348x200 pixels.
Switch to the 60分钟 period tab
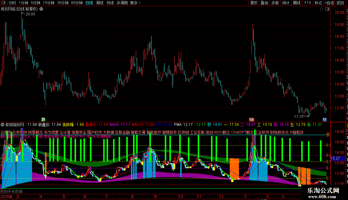(77, 3)
